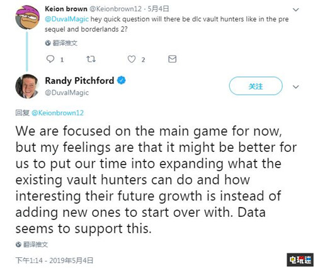
Task: Like Keion brown's tweet with heart
Action: pyautogui.click(x=132, y=59)
